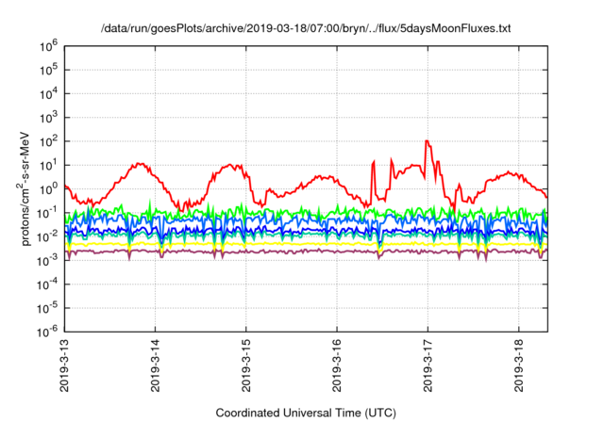
Task: Click the 10^0 y-axis tick label
Action: [48, 189]
